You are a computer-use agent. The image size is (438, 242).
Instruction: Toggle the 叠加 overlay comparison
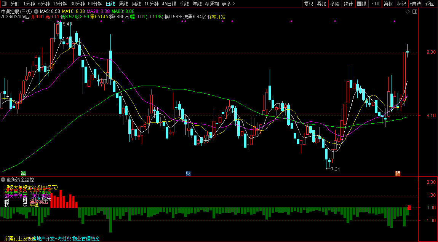pyautogui.click(x=322, y=4)
